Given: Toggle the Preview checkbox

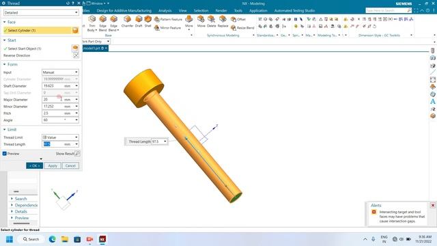Looking at the screenshot, I should pos(5,154).
